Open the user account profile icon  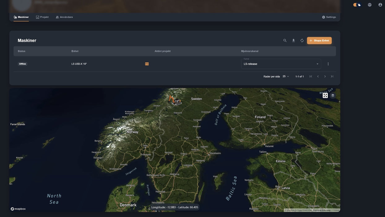(x=380, y=5)
